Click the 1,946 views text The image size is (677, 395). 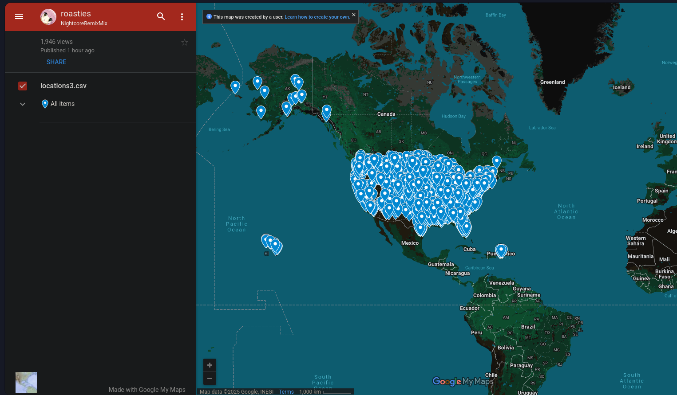[56, 42]
